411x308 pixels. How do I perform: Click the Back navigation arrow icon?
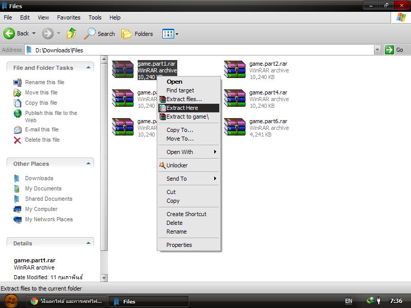(10, 33)
